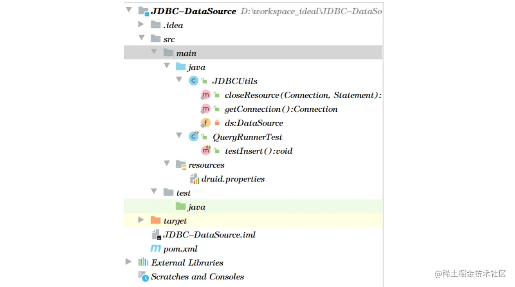515x287 pixels.
Task: Collapse the test folder arrow
Action: [x=154, y=191]
